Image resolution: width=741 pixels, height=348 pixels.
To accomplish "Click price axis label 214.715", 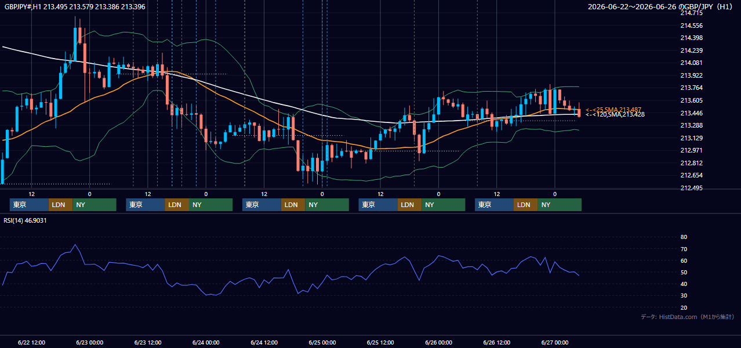I will point(691,13).
